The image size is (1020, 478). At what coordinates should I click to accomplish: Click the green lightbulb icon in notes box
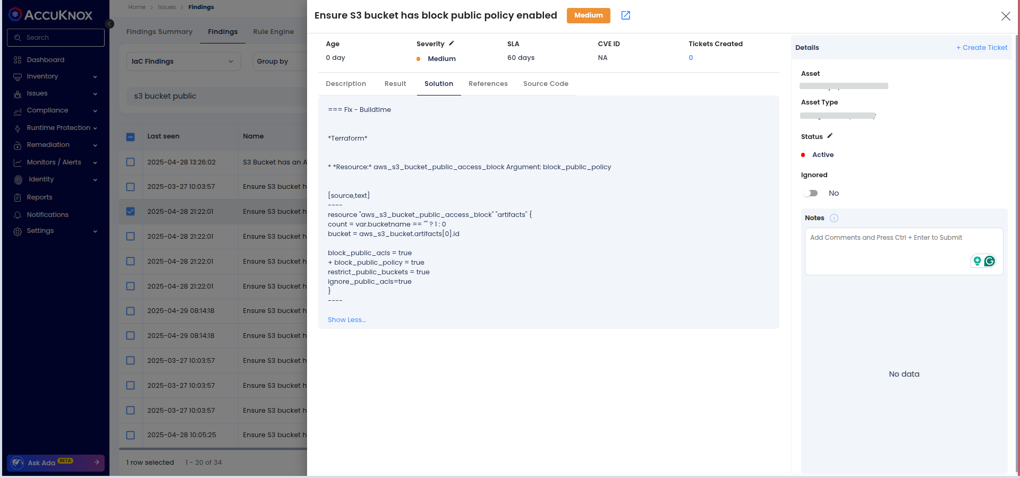977,261
